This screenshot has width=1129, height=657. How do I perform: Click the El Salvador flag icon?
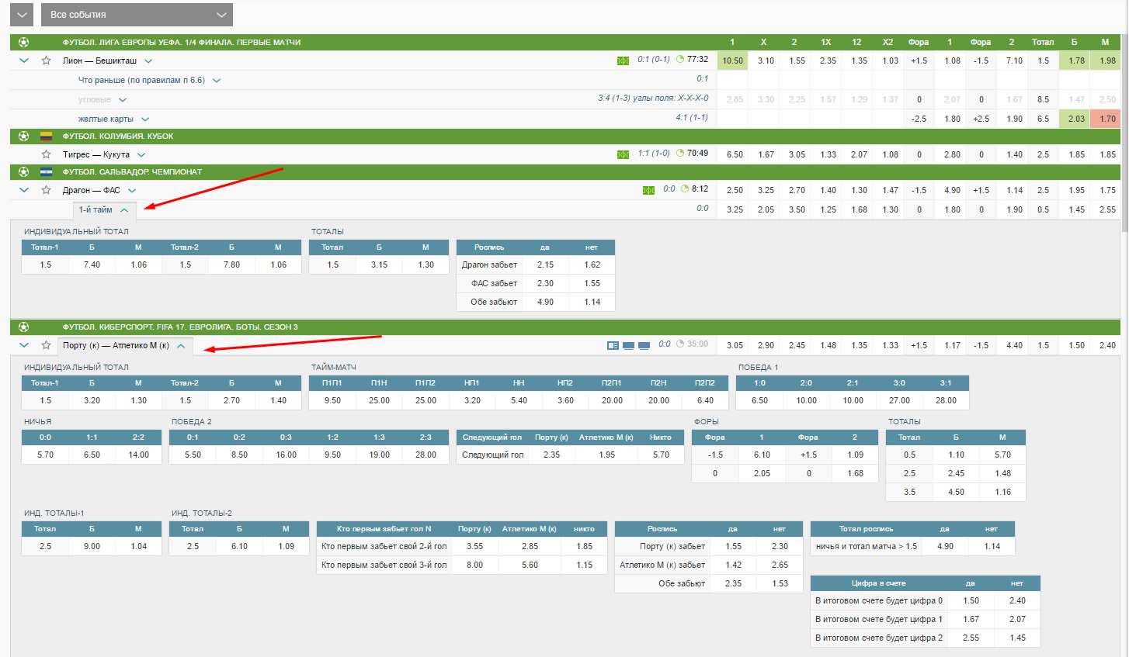(46, 171)
